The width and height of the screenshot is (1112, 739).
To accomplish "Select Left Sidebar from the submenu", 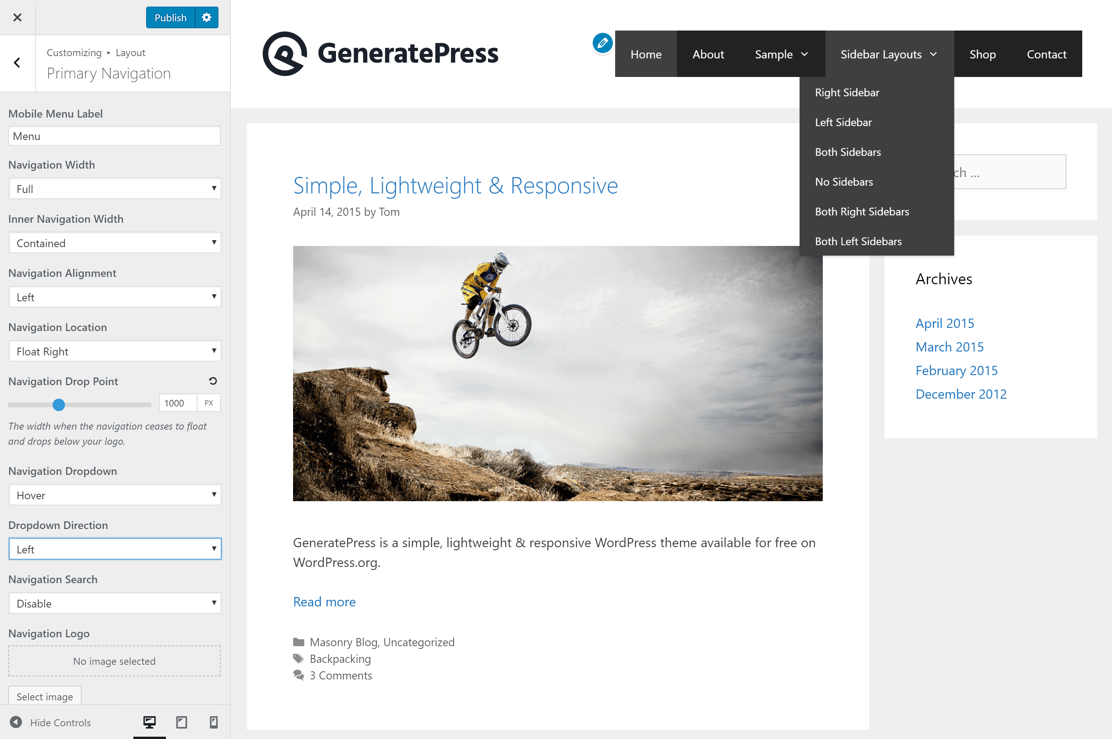I will [877, 122].
